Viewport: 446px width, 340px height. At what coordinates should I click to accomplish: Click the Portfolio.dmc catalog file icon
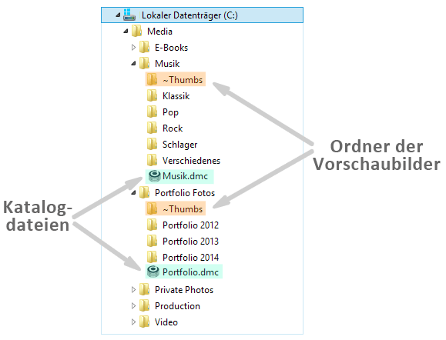153,272
